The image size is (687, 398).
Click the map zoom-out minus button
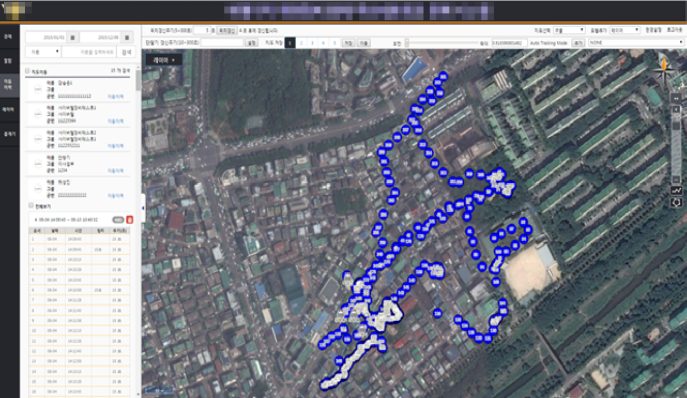click(676, 179)
